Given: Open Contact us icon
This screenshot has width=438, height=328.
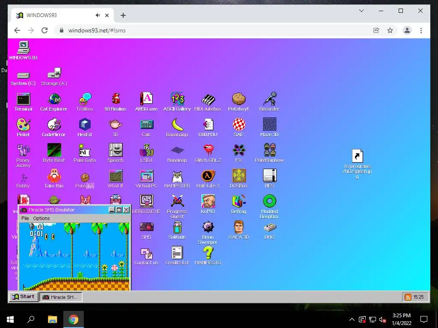Looking at the screenshot, I should 146,256.
